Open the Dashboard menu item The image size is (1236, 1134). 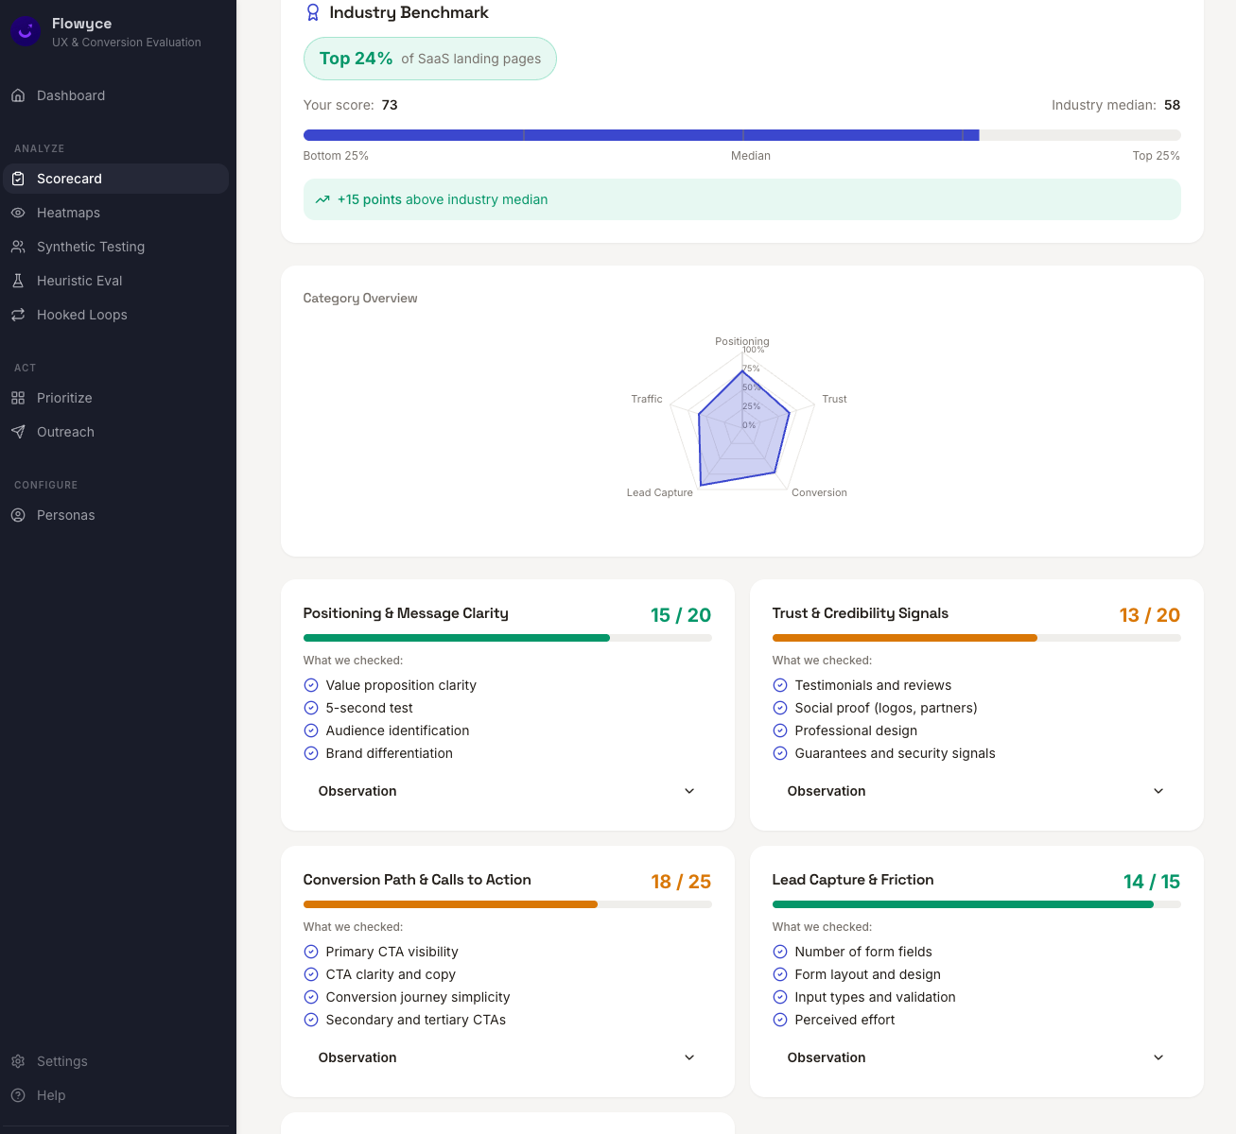pos(116,95)
